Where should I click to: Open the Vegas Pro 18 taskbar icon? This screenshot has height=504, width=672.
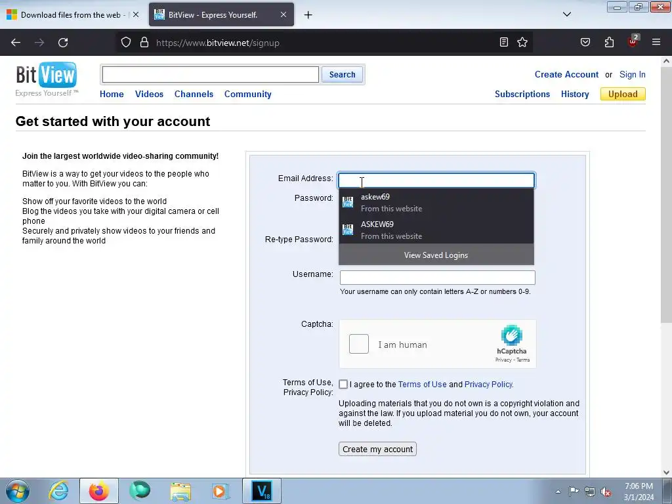coord(262,491)
